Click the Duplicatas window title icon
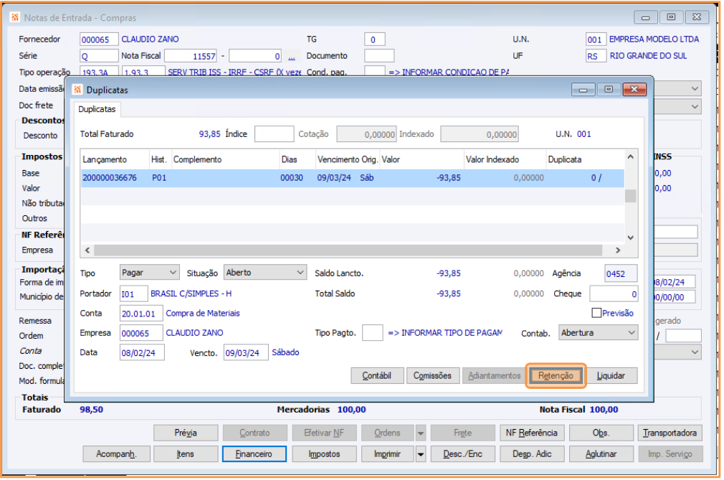 coord(77,90)
